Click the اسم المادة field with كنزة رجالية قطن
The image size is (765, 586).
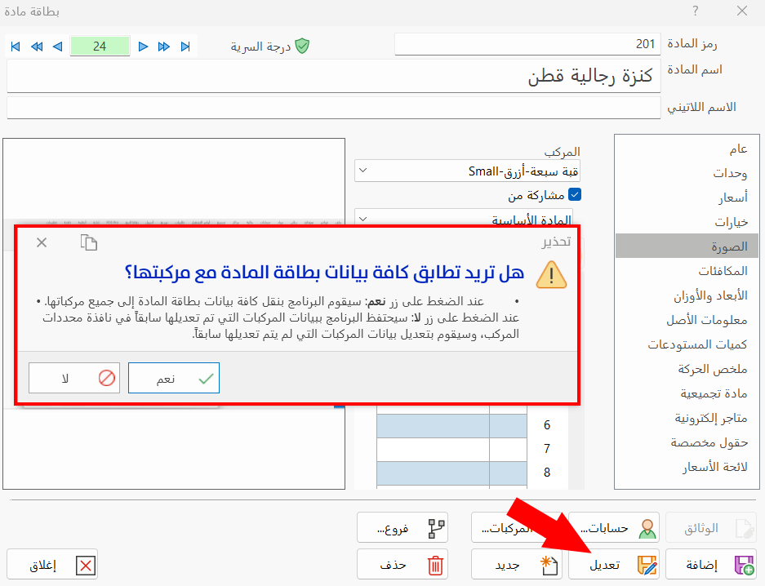[x=334, y=76]
